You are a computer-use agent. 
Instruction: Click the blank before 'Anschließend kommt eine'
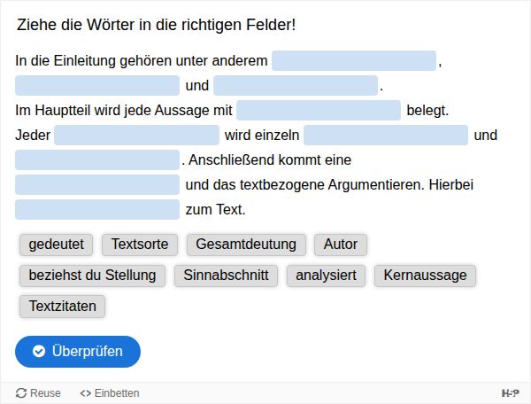point(97,160)
